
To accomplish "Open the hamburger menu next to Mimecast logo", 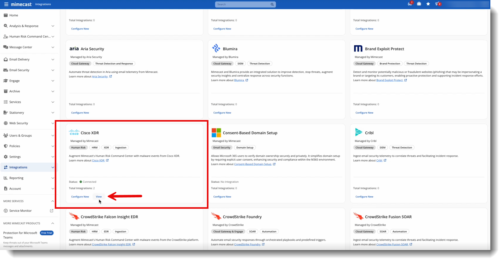I will tap(6, 4).
